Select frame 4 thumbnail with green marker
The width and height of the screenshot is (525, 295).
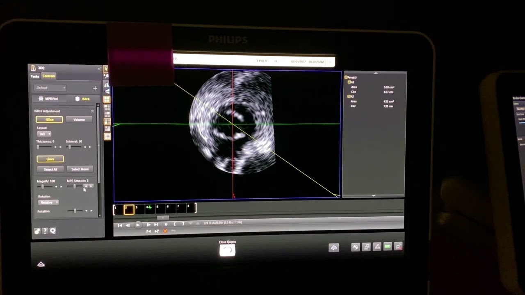click(x=150, y=209)
